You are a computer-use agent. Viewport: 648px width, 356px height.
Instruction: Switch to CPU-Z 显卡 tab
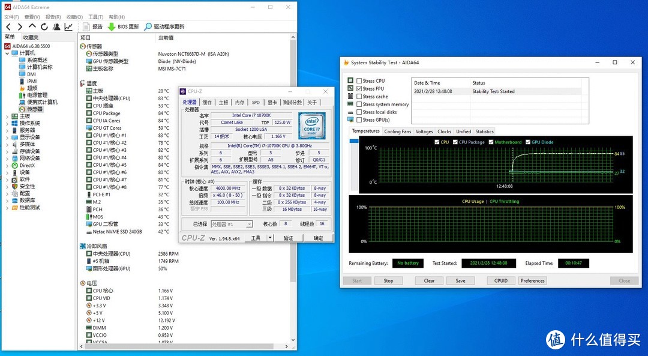pyautogui.click(x=272, y=102)
